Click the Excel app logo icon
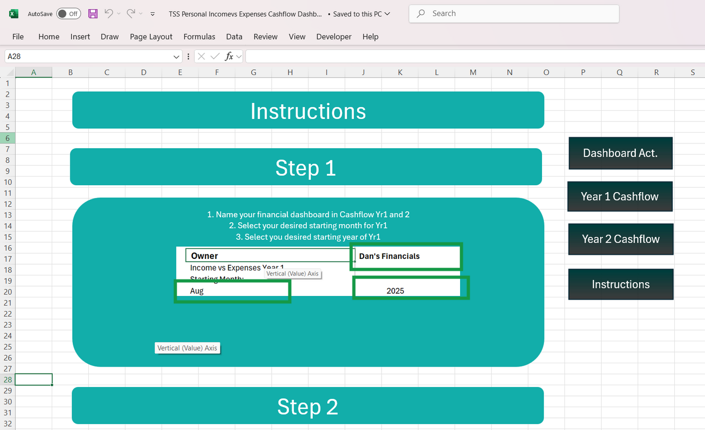 pos(14,14)
